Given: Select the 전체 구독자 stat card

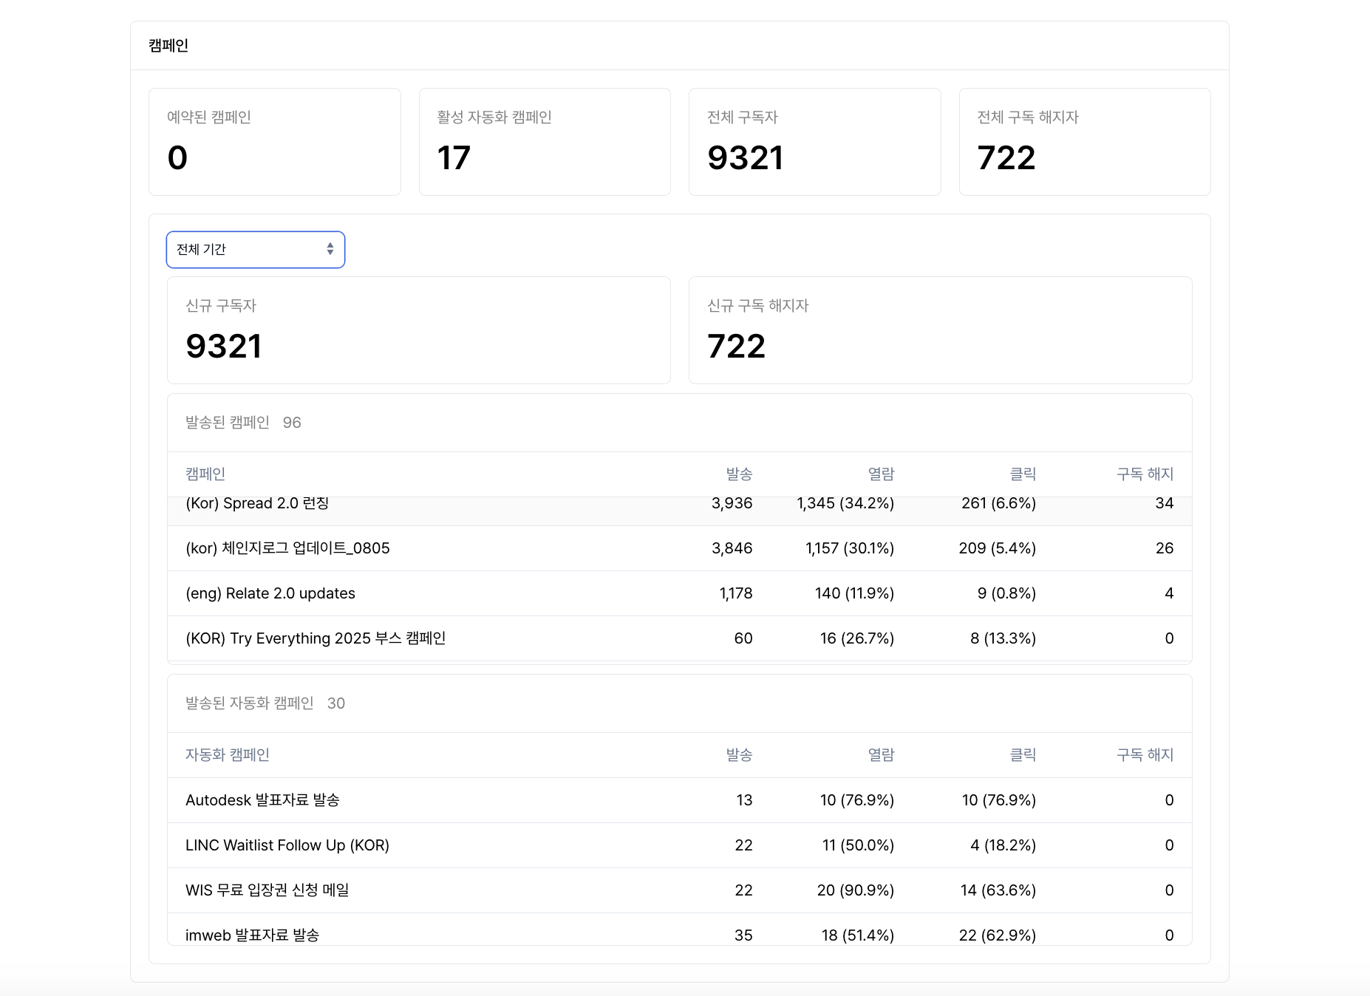Looking at the screenshot, I should 815,142.
